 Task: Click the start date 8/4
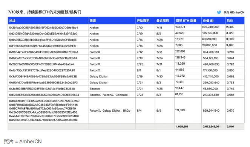coord(139,111)
